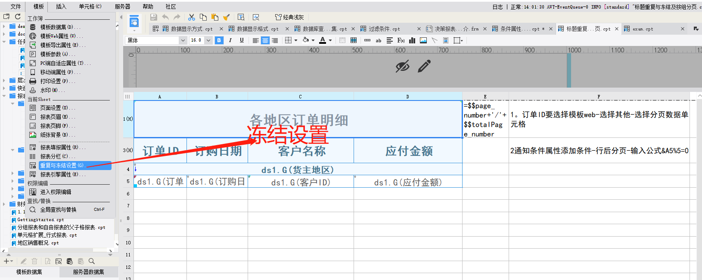Click the Underline formatting icon

pyautogui.click(x=242, y=40)
